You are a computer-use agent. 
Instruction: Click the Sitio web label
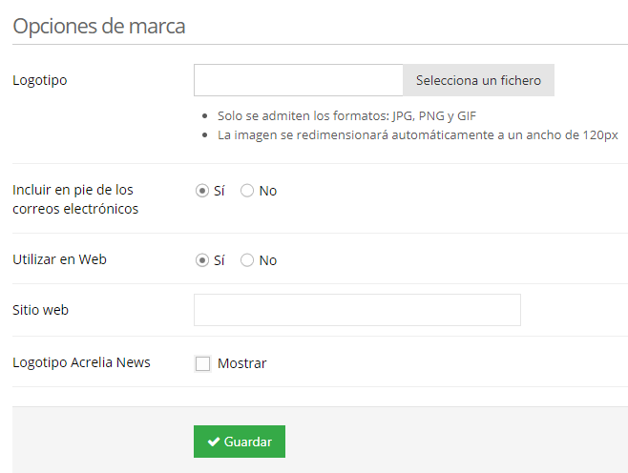[x=40, y=310]
